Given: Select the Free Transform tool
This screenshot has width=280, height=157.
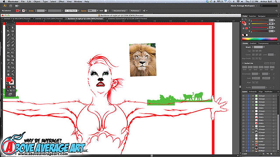Looking at the screenshot, I should 13,53.
